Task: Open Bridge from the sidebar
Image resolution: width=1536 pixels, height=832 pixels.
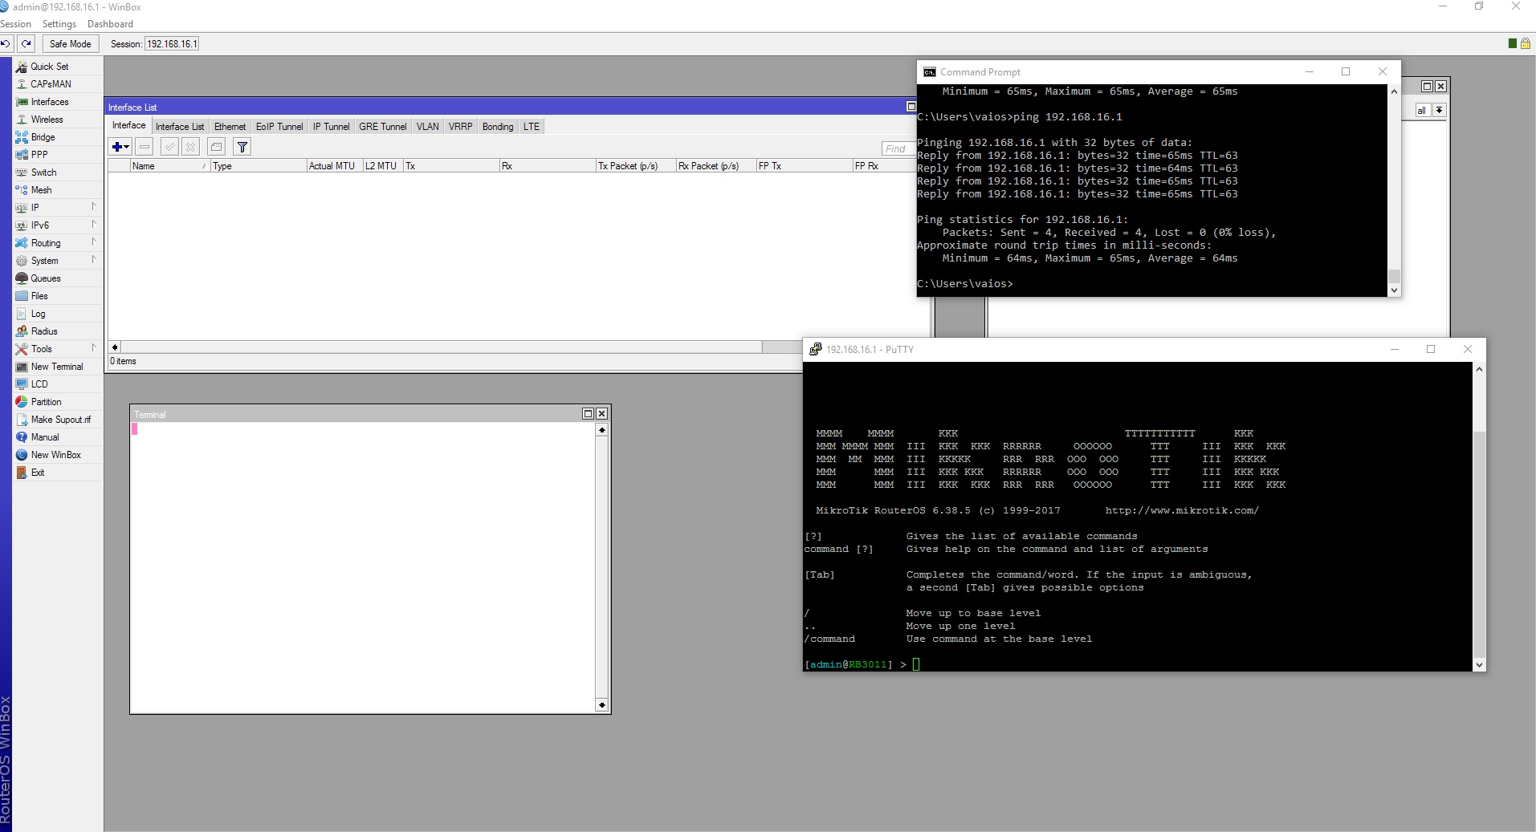Action: point(58,137)
